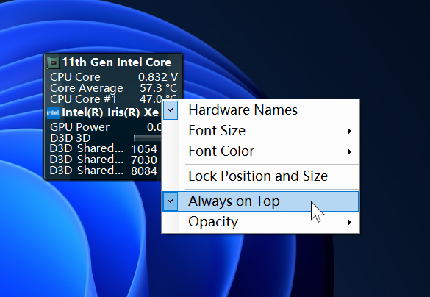Select the 11th Gen Intel Core header

click(x=117, y=62)
